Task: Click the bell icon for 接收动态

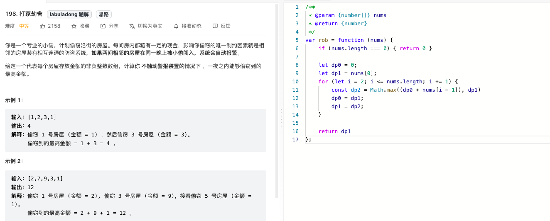Action: point(176,26)
